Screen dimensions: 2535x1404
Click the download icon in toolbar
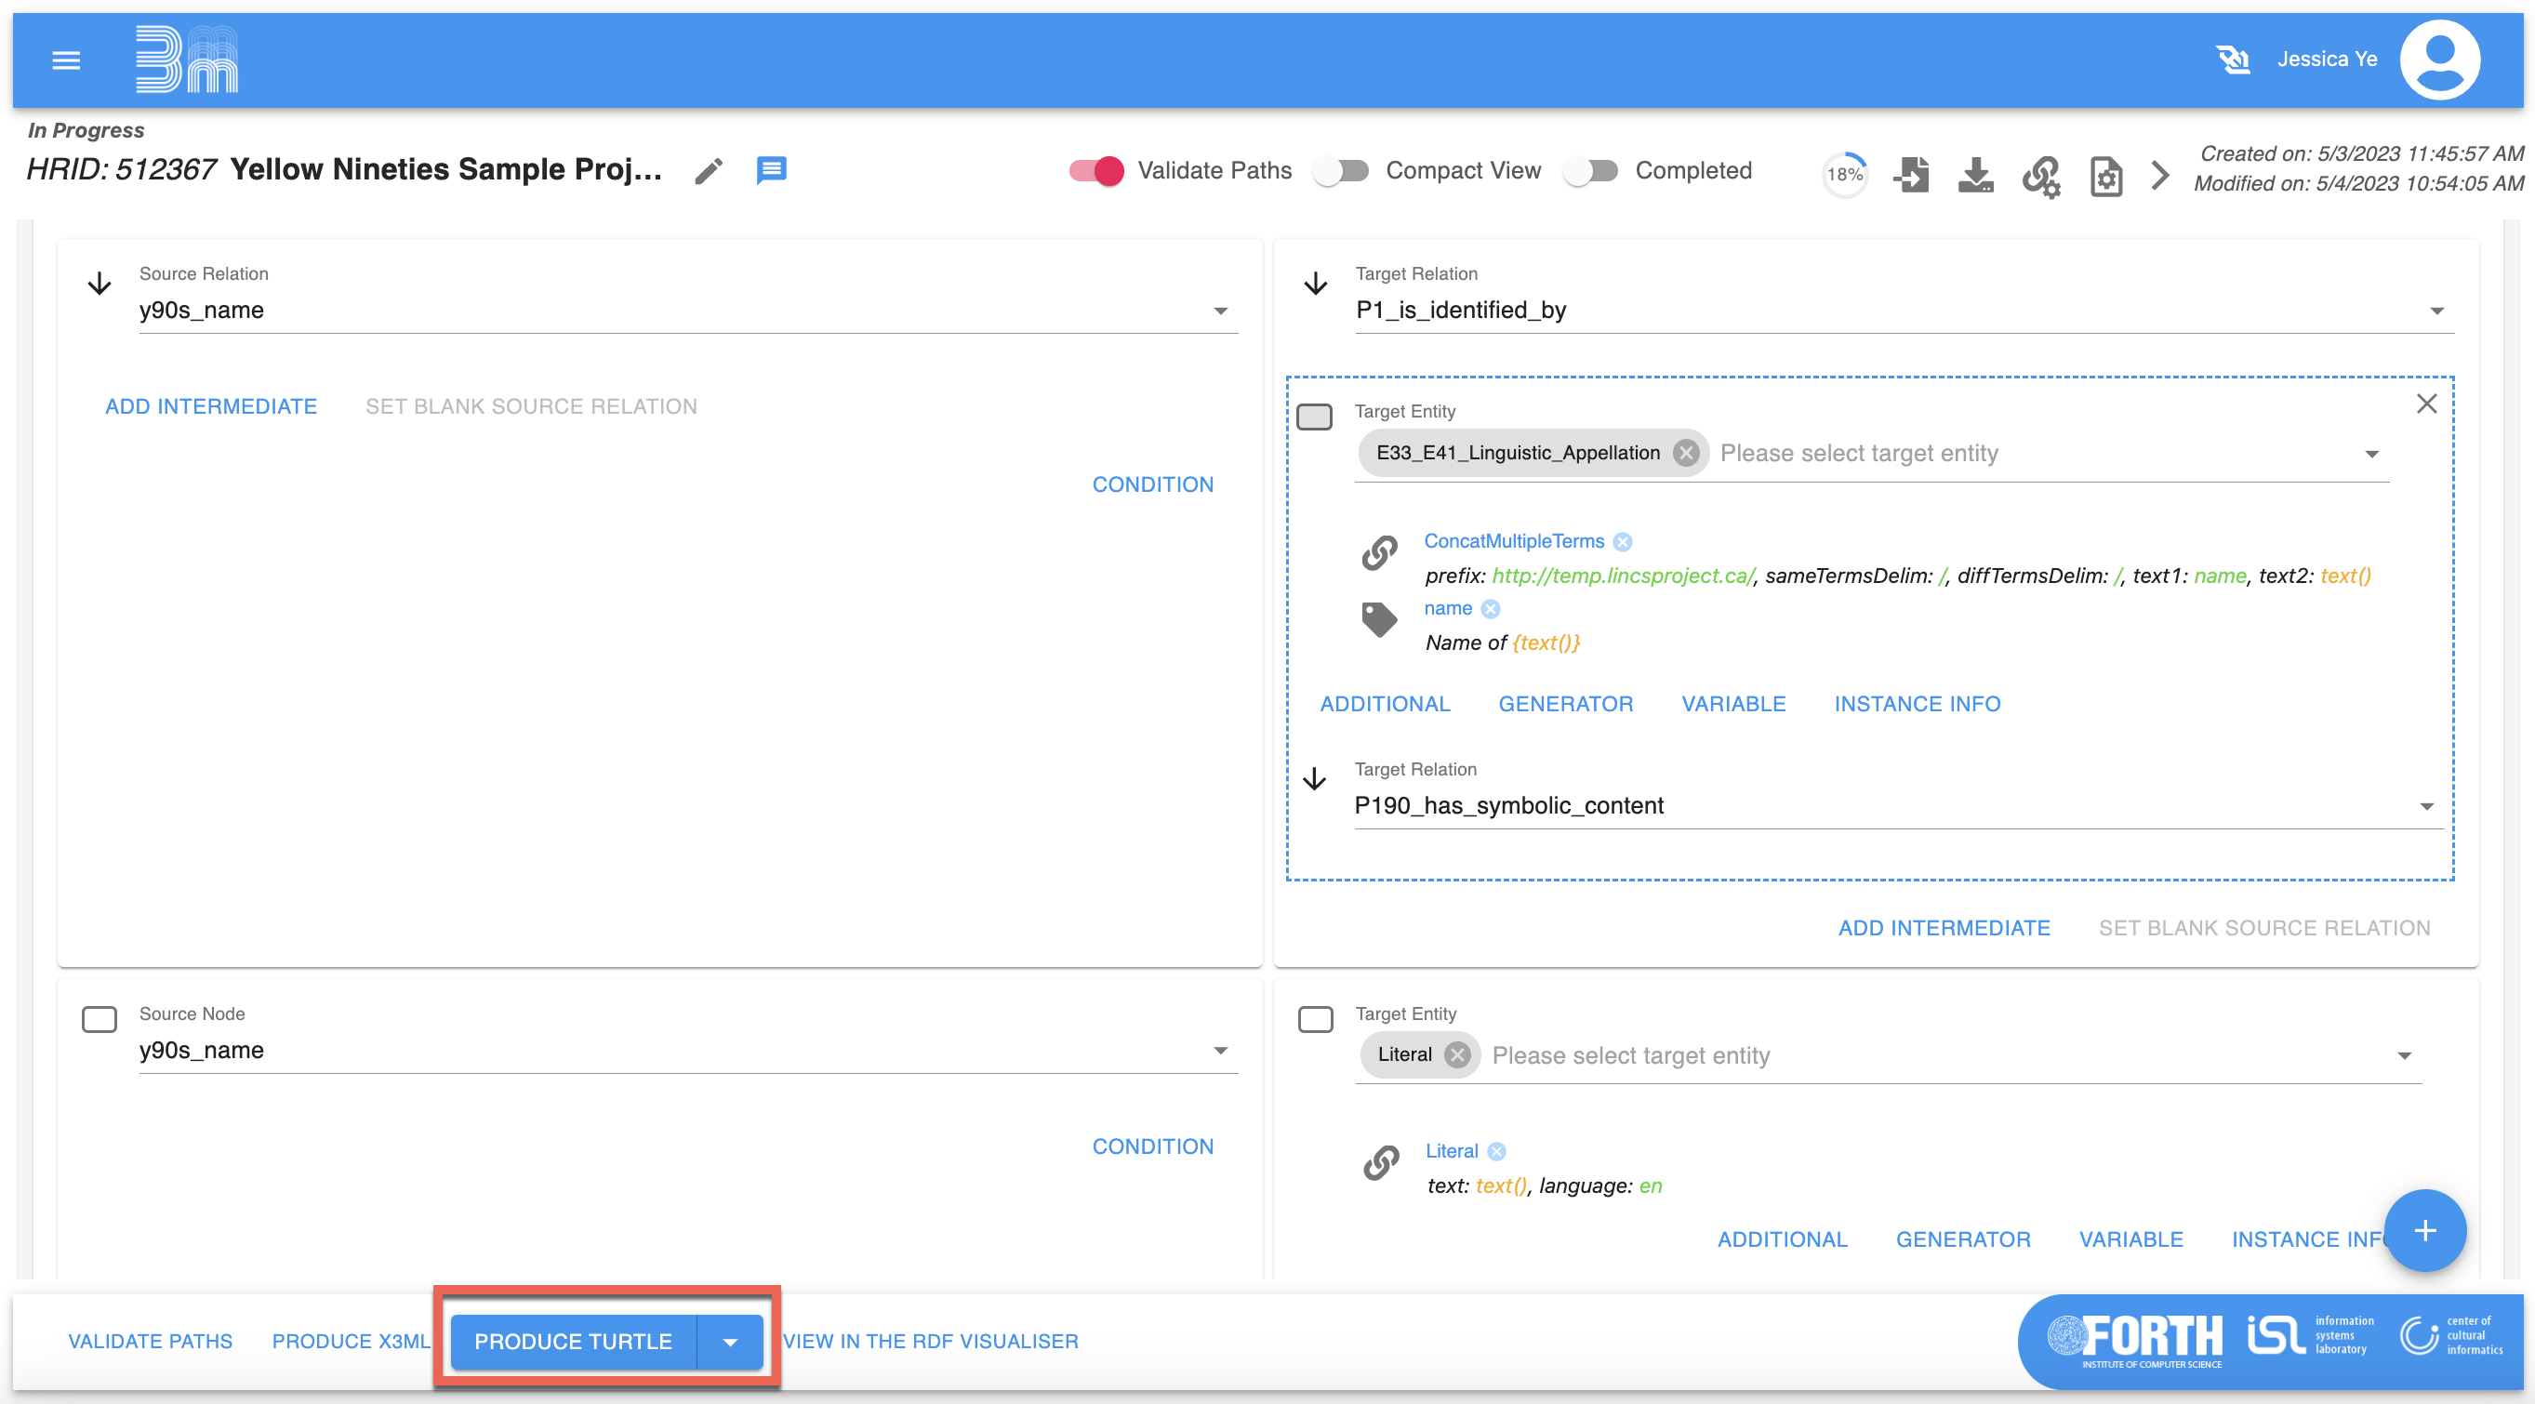1975,175
